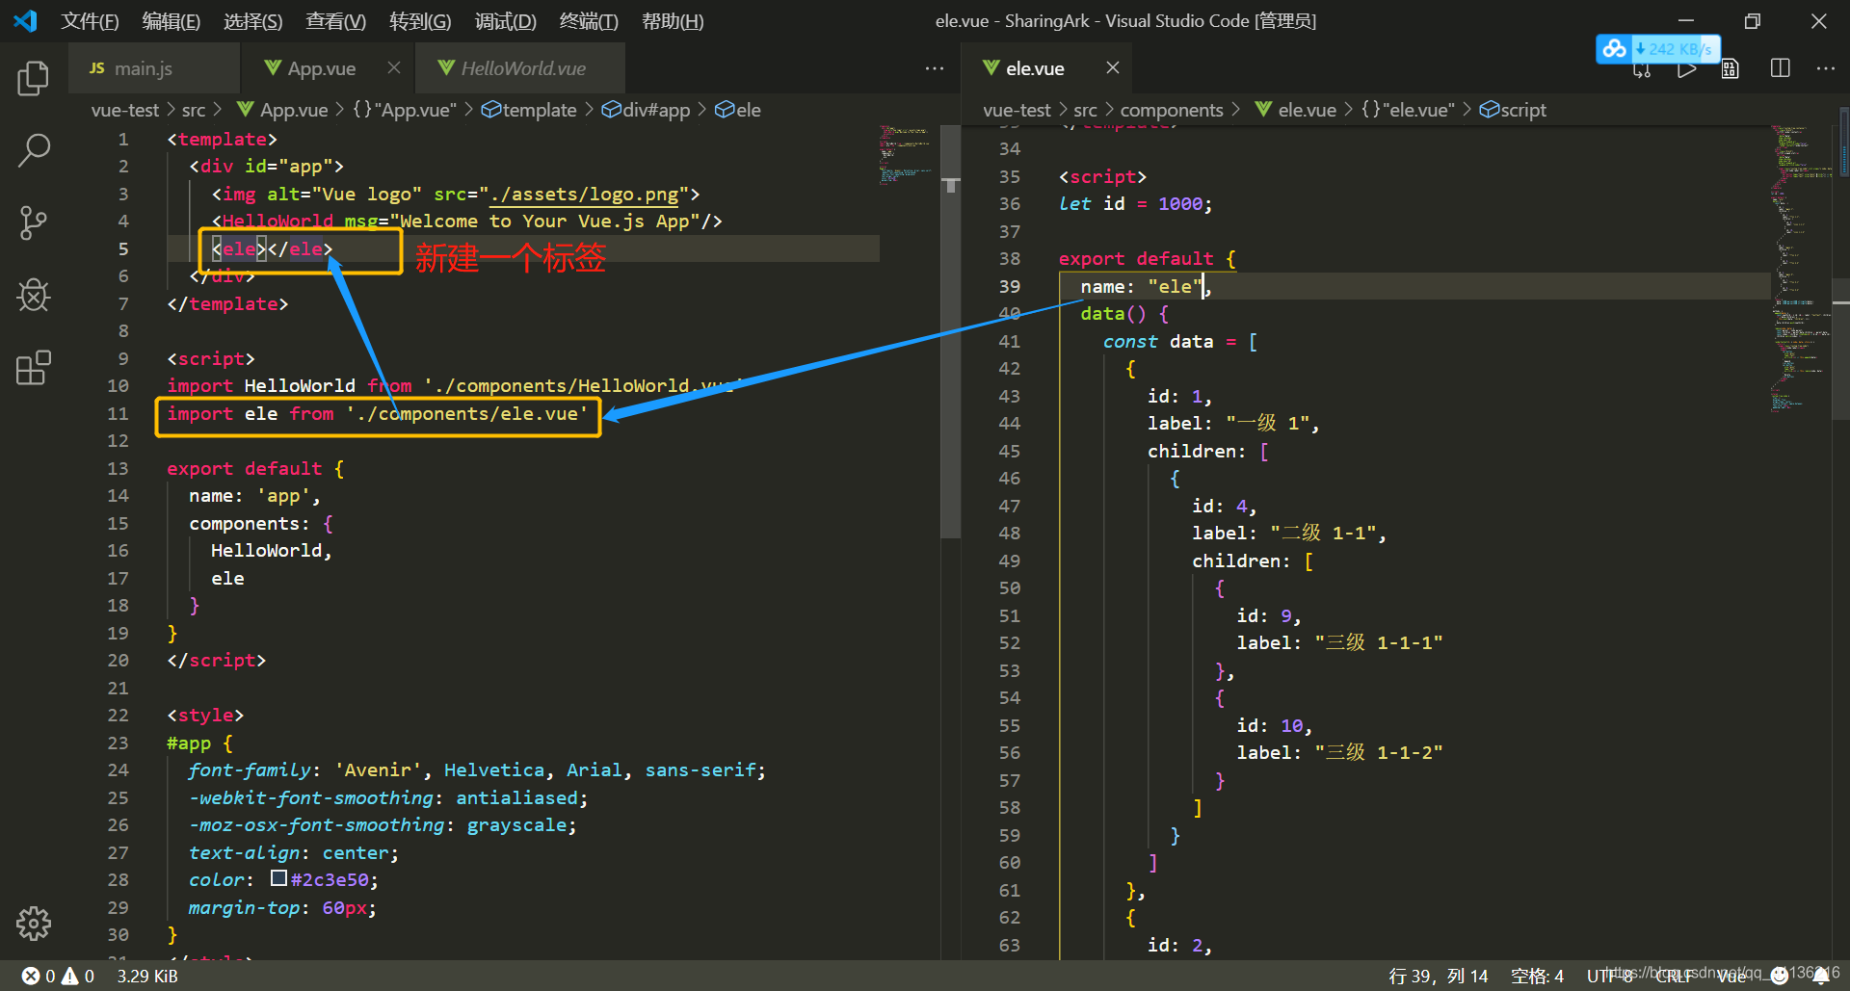Click Vue language mode in status bar
The image size is (1850, 991).
pos(1731,976)
